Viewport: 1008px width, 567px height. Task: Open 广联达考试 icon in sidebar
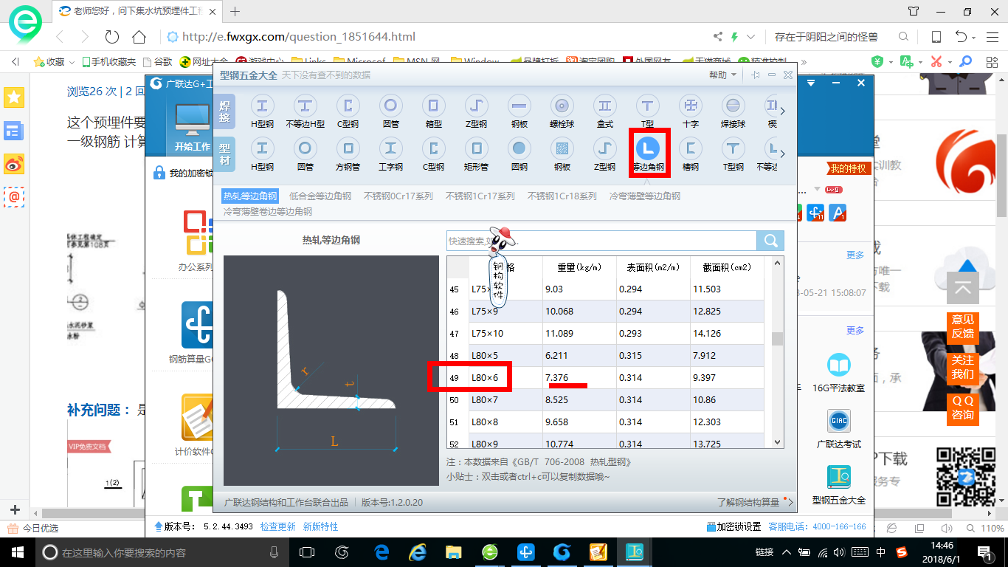[x=838, y=428]
